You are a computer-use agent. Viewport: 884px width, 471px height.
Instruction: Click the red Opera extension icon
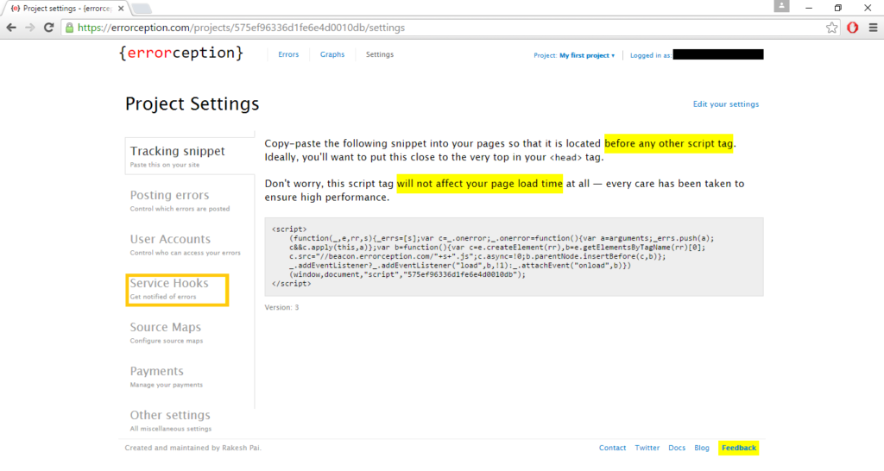(852, 28)
